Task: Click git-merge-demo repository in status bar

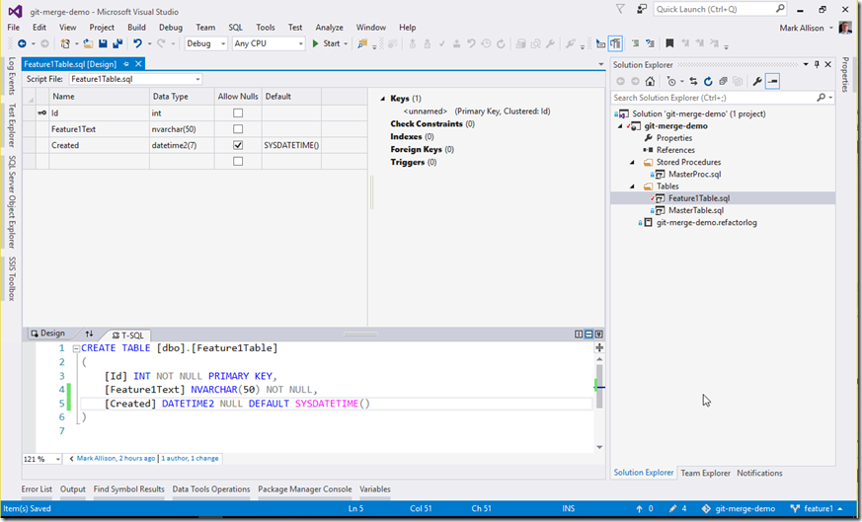Action: pyautogui.click(x=739, y=509)
